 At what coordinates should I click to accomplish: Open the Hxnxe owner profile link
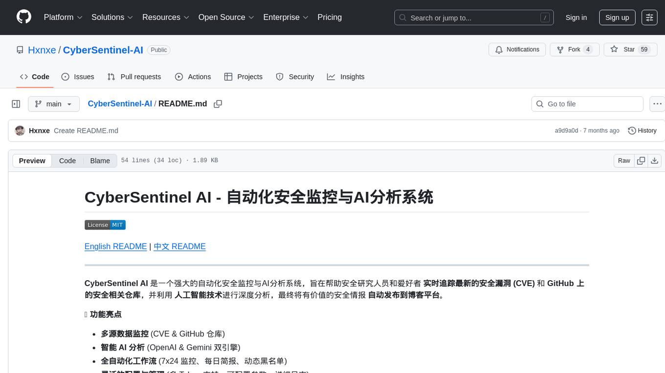[42, 50]
